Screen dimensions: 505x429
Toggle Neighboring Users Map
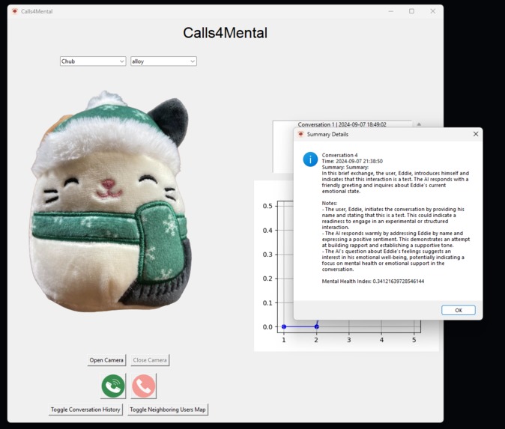tap(168, 410)
